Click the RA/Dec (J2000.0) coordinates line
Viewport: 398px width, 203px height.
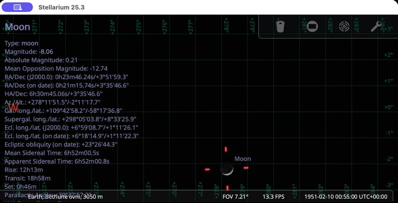coord(66,77)
